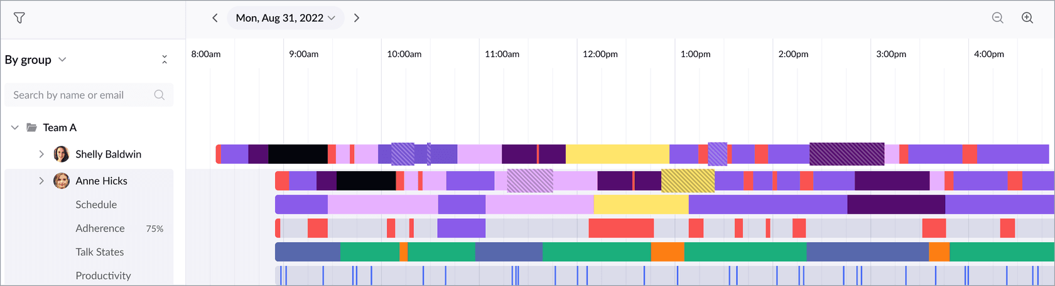Click the 4:00pm time header

(x=988, y=54)
